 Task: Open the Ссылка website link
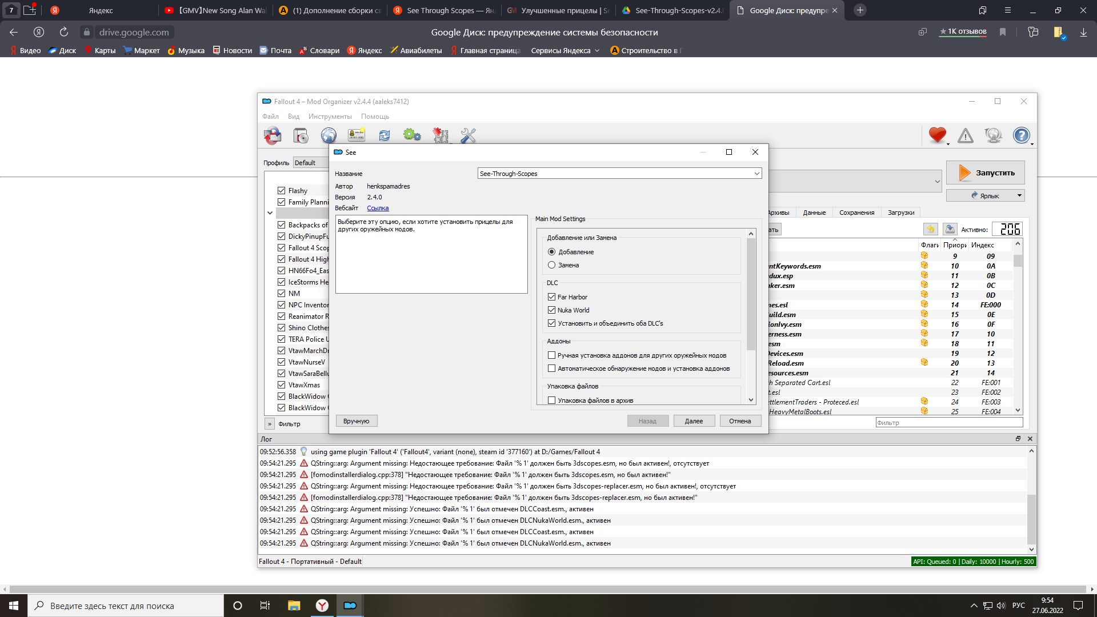pos(378,208)
